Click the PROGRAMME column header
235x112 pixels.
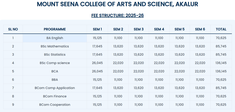[55, 29]
